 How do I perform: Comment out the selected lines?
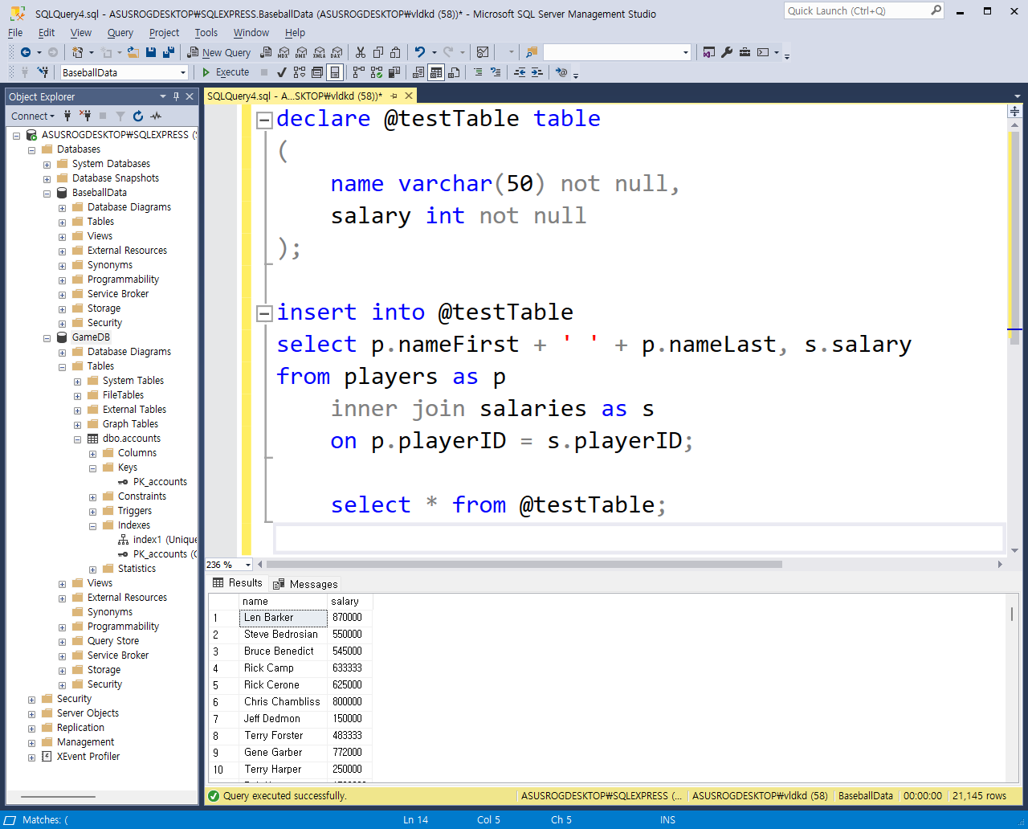pos(478,72)
